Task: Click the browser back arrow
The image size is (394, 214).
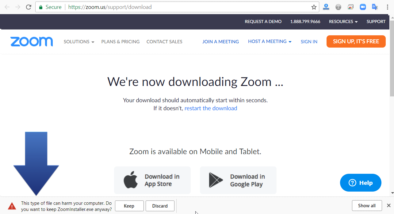Action: click(7, 7)
